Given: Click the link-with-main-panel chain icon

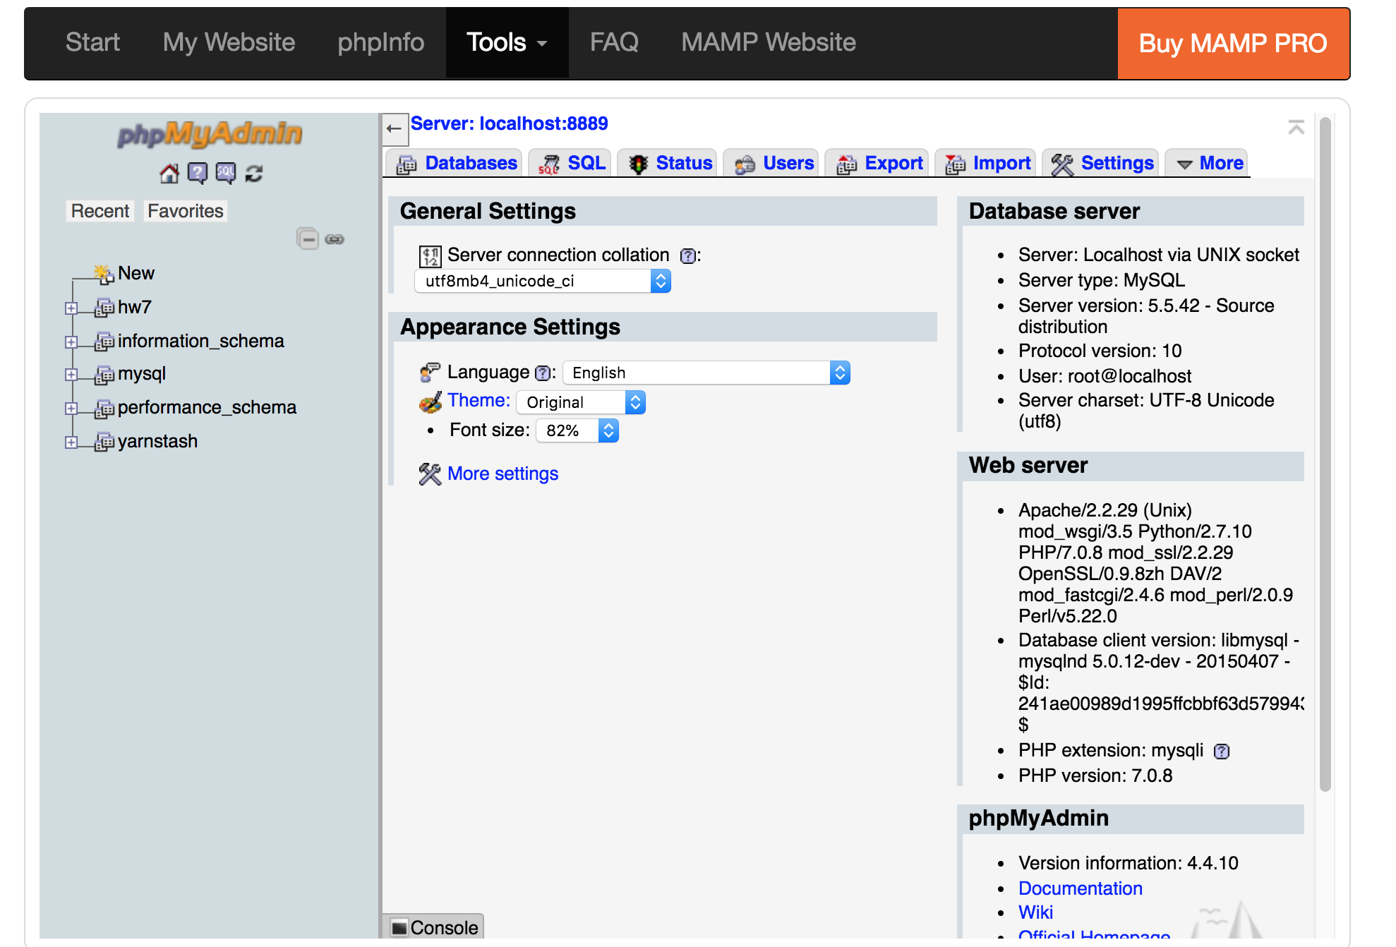Looking at the screenshot, I should click(x=335, y=239).
